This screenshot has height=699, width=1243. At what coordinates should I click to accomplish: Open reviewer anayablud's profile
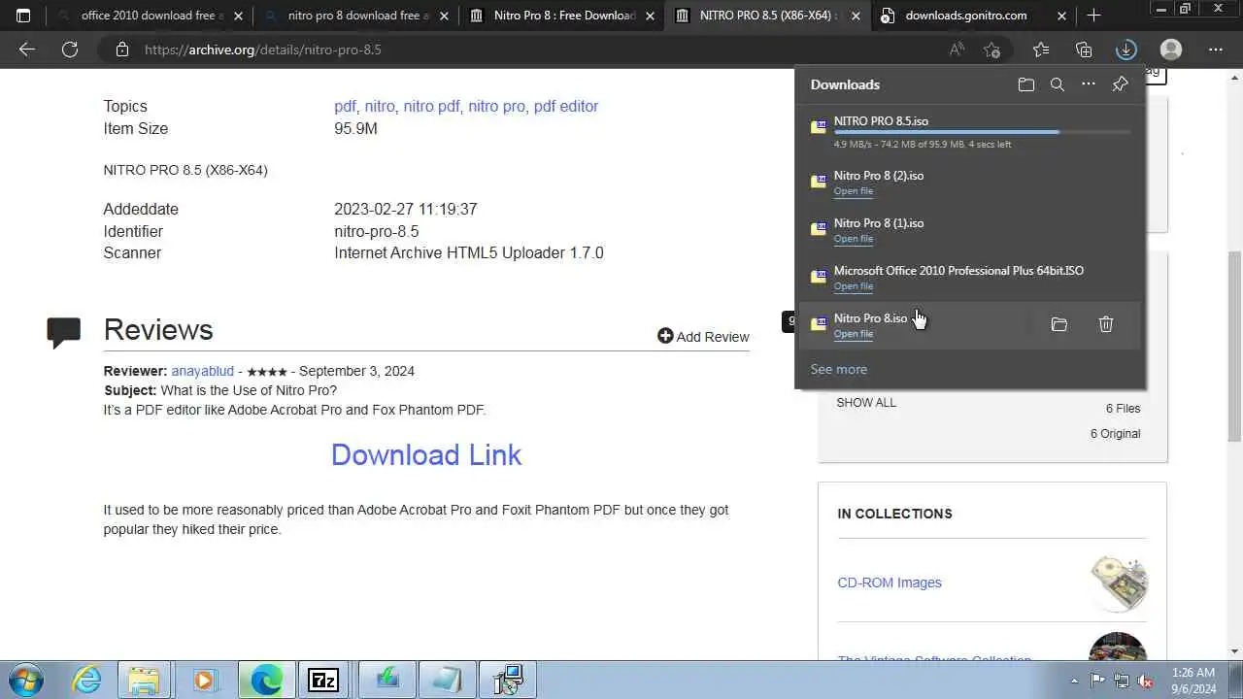(203, 371)
